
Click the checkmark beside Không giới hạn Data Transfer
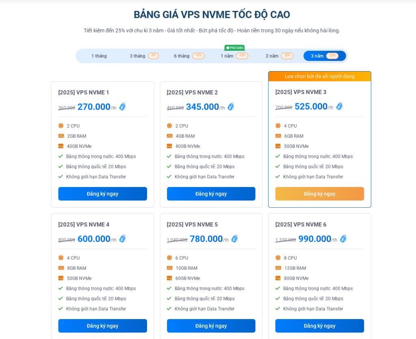(60, 176)
